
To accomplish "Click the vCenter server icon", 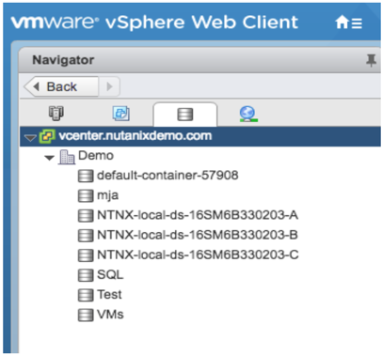I will tap(47, 136).
